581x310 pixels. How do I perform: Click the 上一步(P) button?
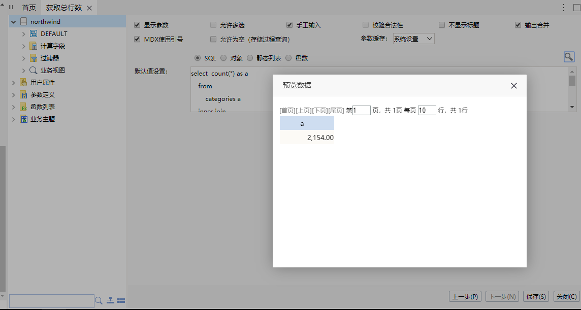tap(465, 296)
